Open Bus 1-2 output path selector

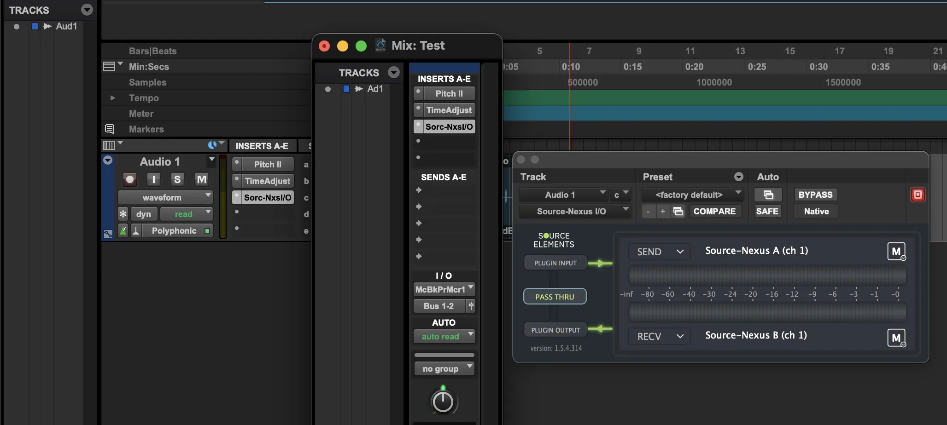click(x=439, y=306)
